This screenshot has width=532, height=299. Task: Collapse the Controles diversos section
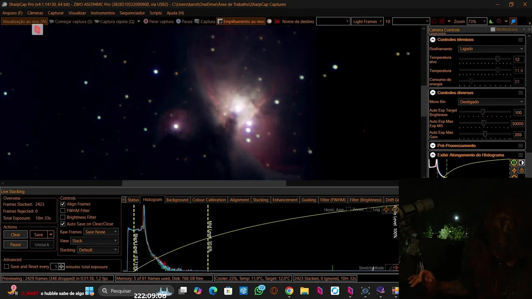pyautogui.click(x=433, y=93)
